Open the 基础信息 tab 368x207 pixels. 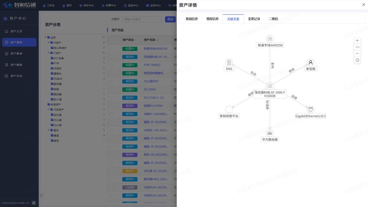(x=192, y=19)
